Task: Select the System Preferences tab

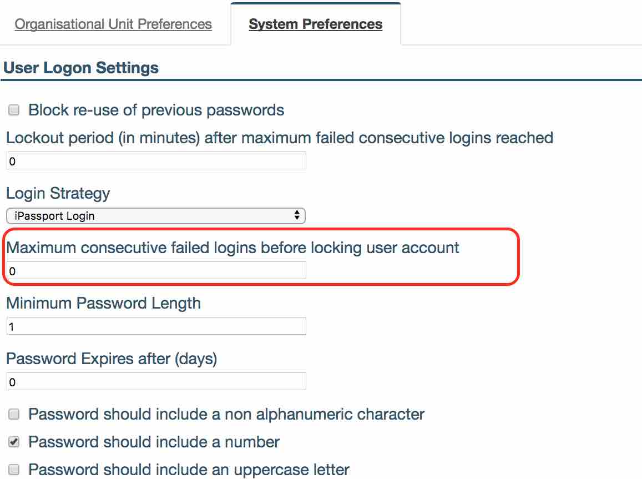Action: coord(315,24)
